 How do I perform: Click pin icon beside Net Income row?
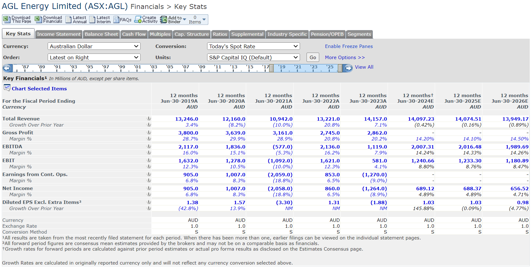point(149,188)
